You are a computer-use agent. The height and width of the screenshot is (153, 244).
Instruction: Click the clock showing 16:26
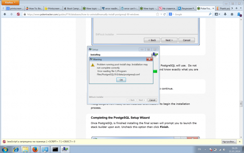click(235, 148)
